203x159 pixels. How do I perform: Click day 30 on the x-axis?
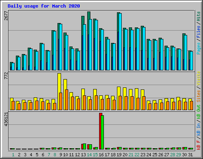click(184, 155)
